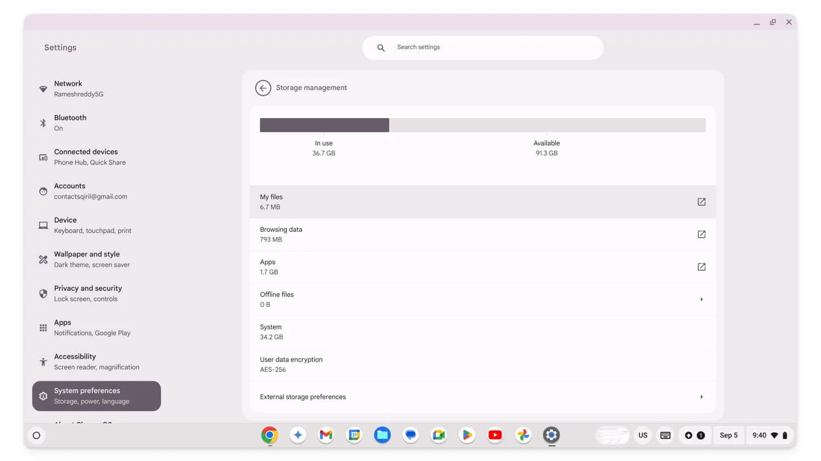
Task: Open Apps storage external link icon
Action: 701,267
